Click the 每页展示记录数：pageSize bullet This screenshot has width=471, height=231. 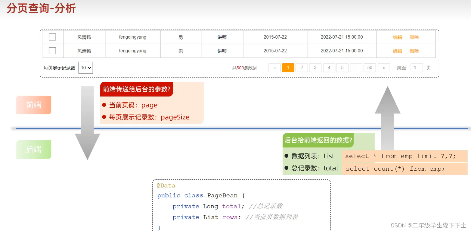tap(146, 117)
